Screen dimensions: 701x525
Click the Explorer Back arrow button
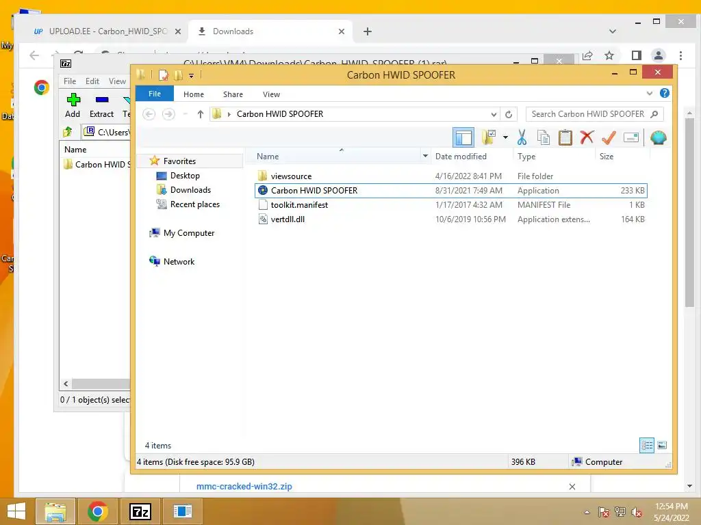pos(149,114)
